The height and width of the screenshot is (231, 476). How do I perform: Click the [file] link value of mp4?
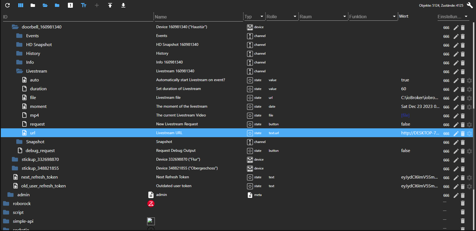pos(405,115)
